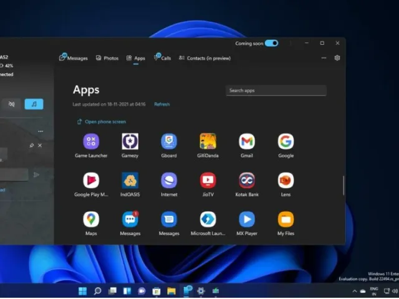Open Task View from taskbar

pos(112,291)
